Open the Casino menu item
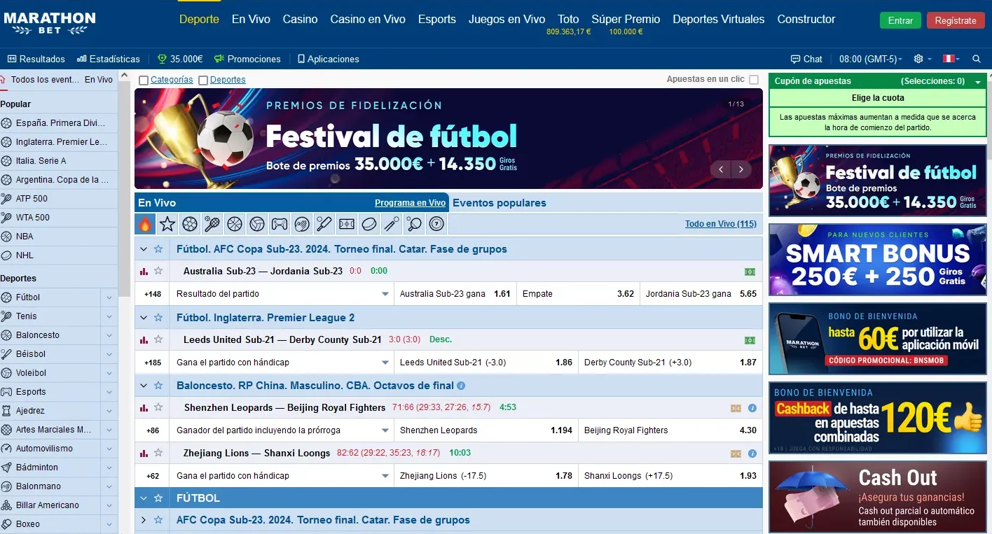This screenshot has height=534, width=992. tap(300, 20)
